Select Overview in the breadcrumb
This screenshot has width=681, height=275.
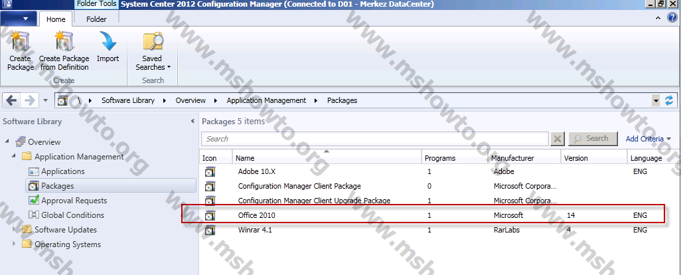coord(190,100)
